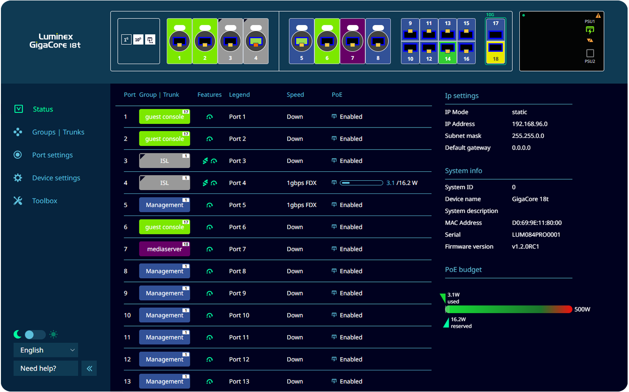The height and width of the screenshot is (392, 629).
Task: Click the orange warning triangle icon
Action: click(598, 16)
